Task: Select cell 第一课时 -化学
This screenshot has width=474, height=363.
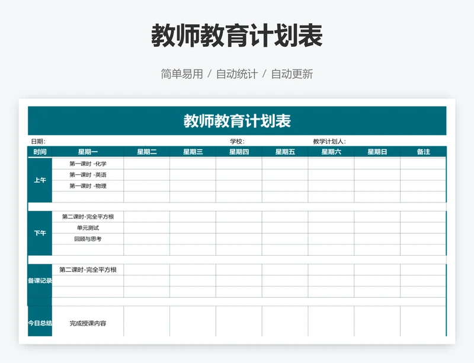Action: 88,163
